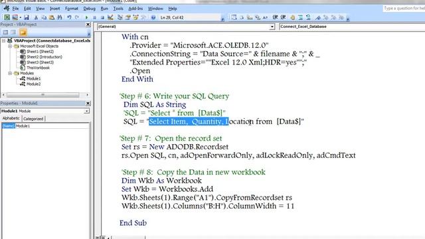Save the project with the floppy icon
Screen dimensions: 425x239
27,18
